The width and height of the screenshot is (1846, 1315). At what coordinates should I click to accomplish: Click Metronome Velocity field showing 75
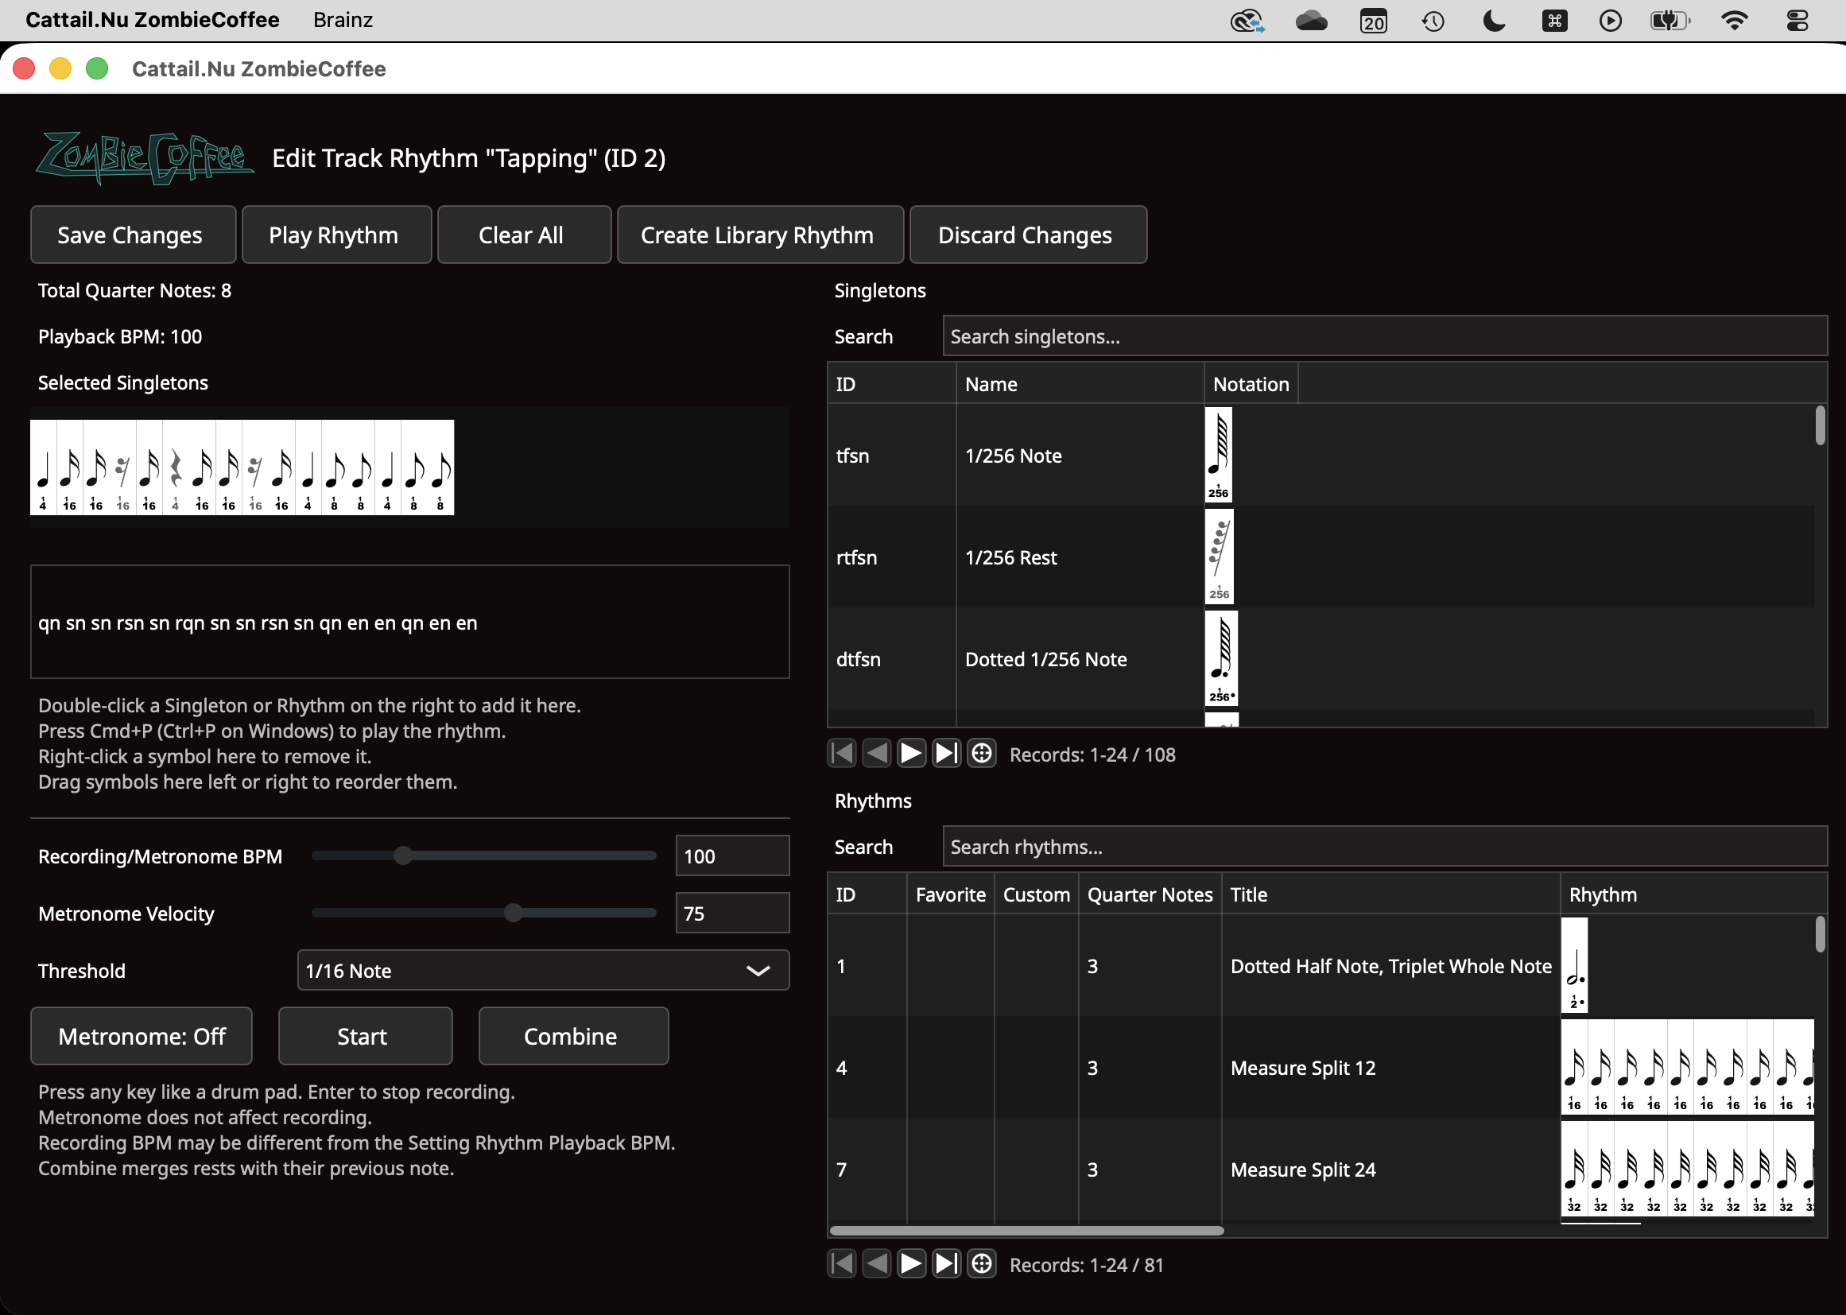pyautogui.click(x=733, y=914)
